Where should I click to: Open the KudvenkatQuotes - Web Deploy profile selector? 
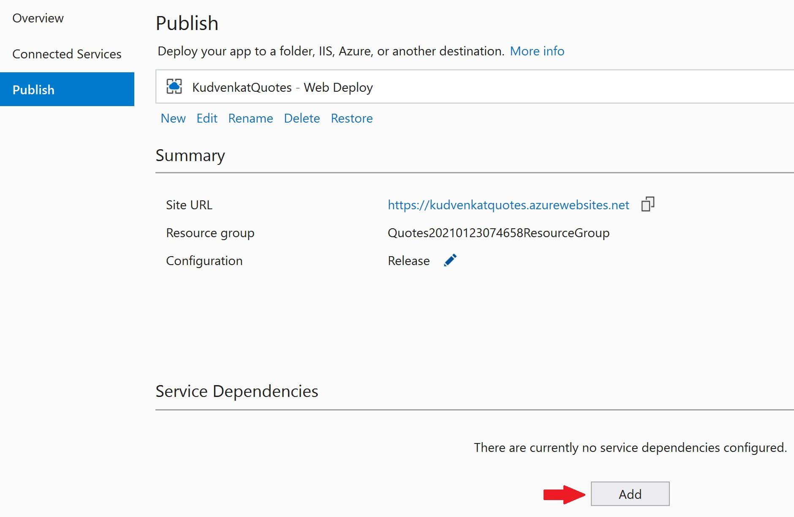tap(475, 87)
